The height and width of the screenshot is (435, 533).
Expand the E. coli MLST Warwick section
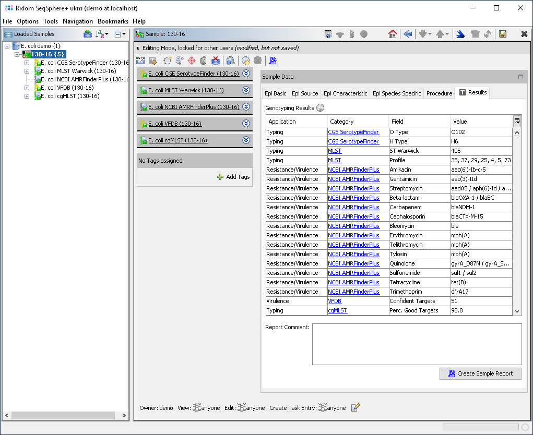[246, 90]
